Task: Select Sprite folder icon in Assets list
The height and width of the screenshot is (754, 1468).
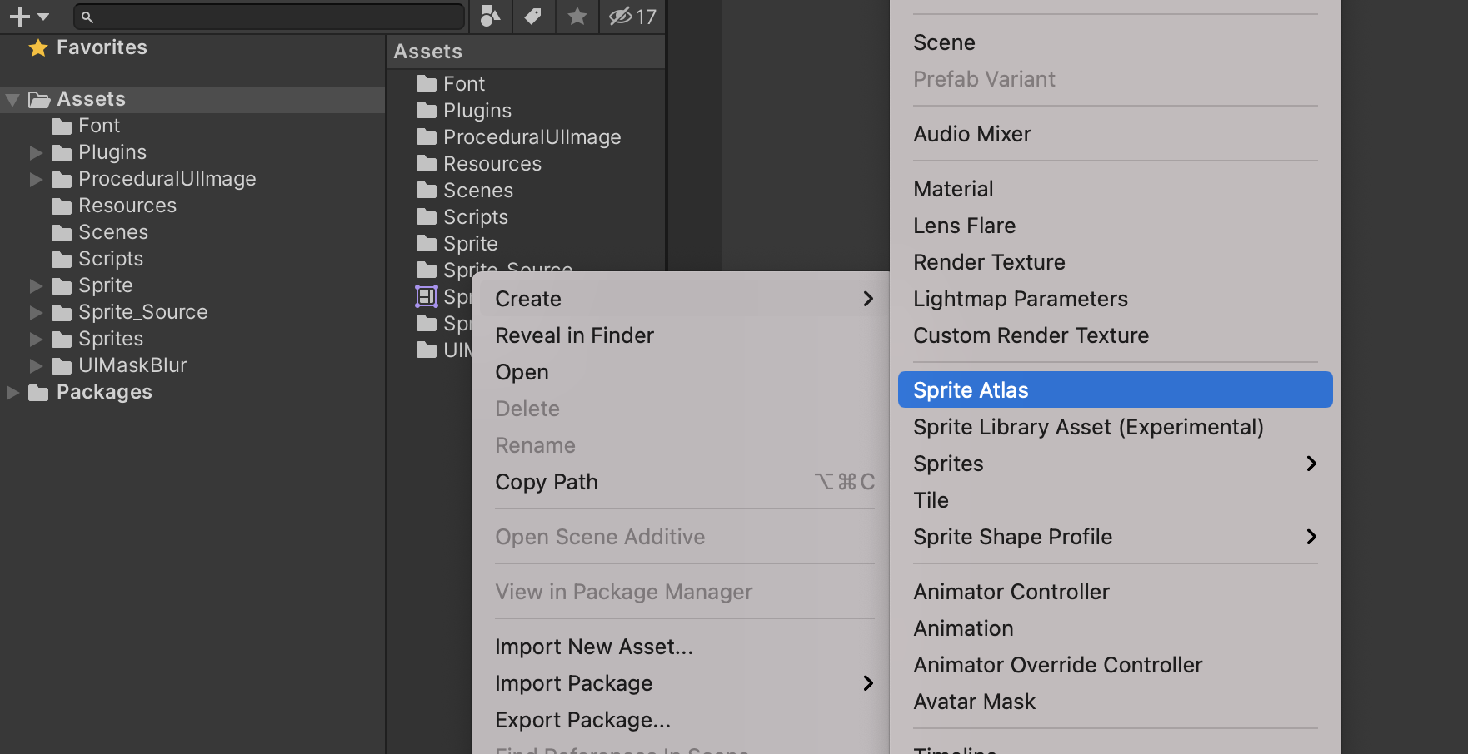Action: tap(427, 244)
